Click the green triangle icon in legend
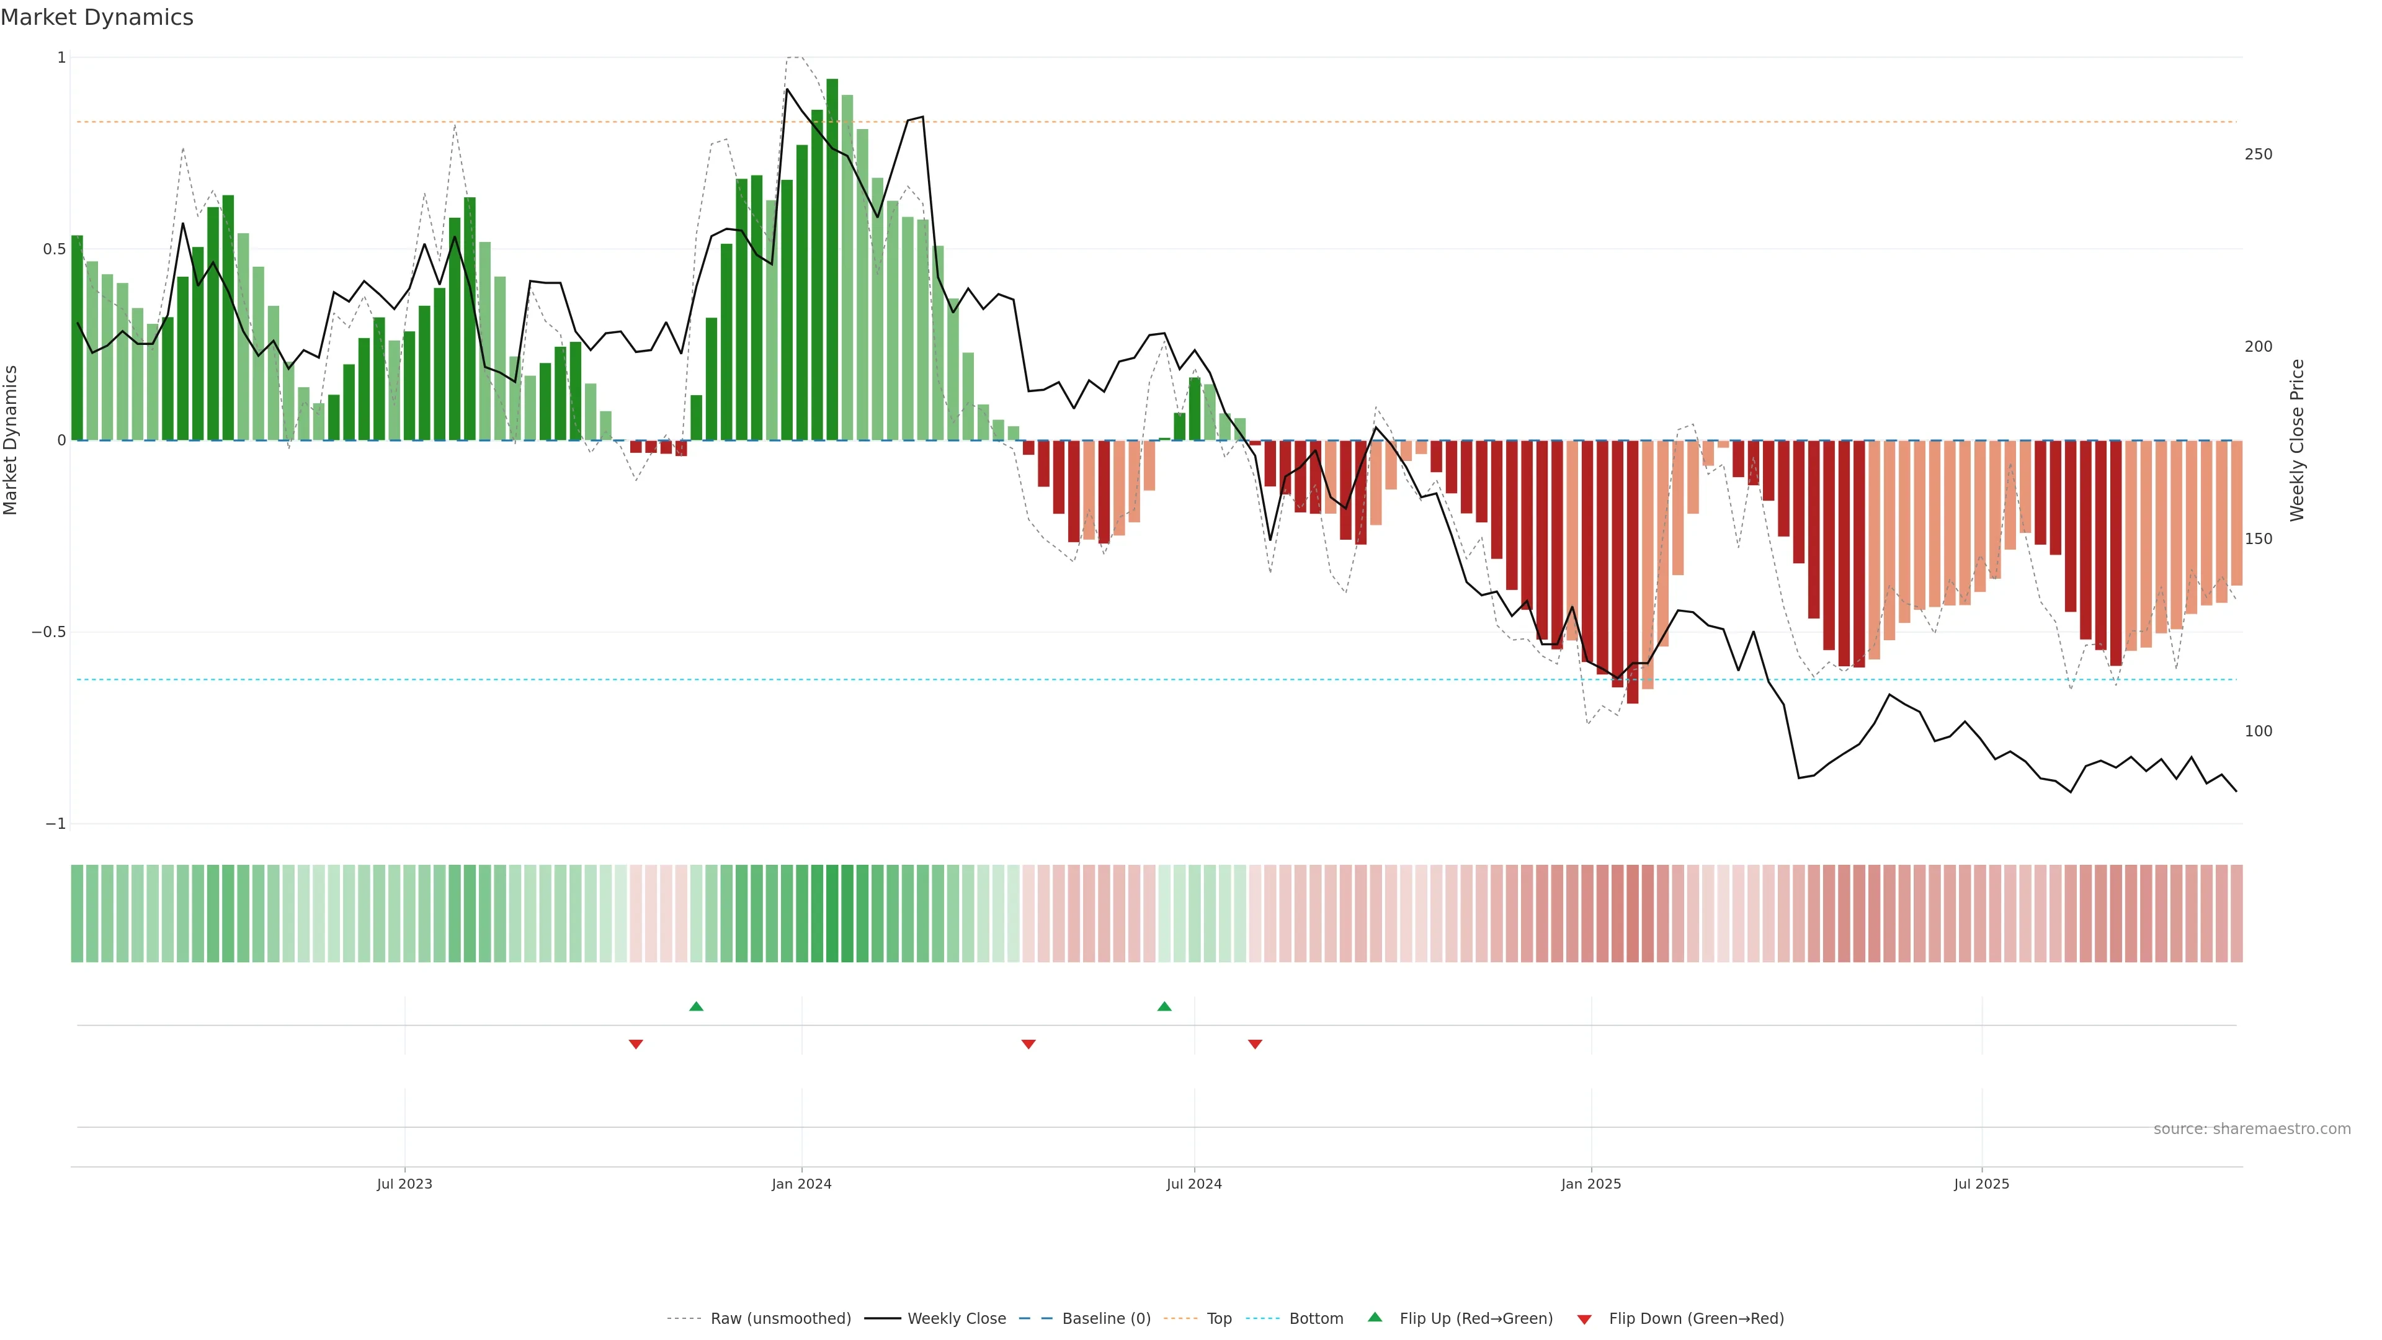The image size is (2382, 1340). click(x=1375, y=1317)
